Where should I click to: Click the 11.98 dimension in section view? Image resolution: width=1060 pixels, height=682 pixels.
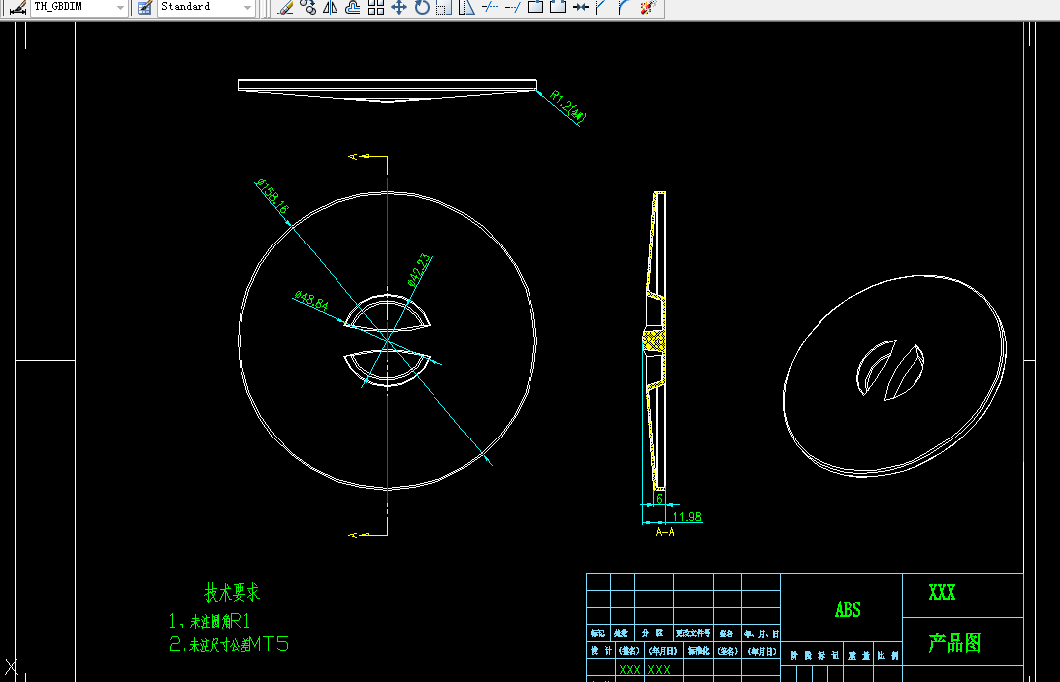pos(687,517)
